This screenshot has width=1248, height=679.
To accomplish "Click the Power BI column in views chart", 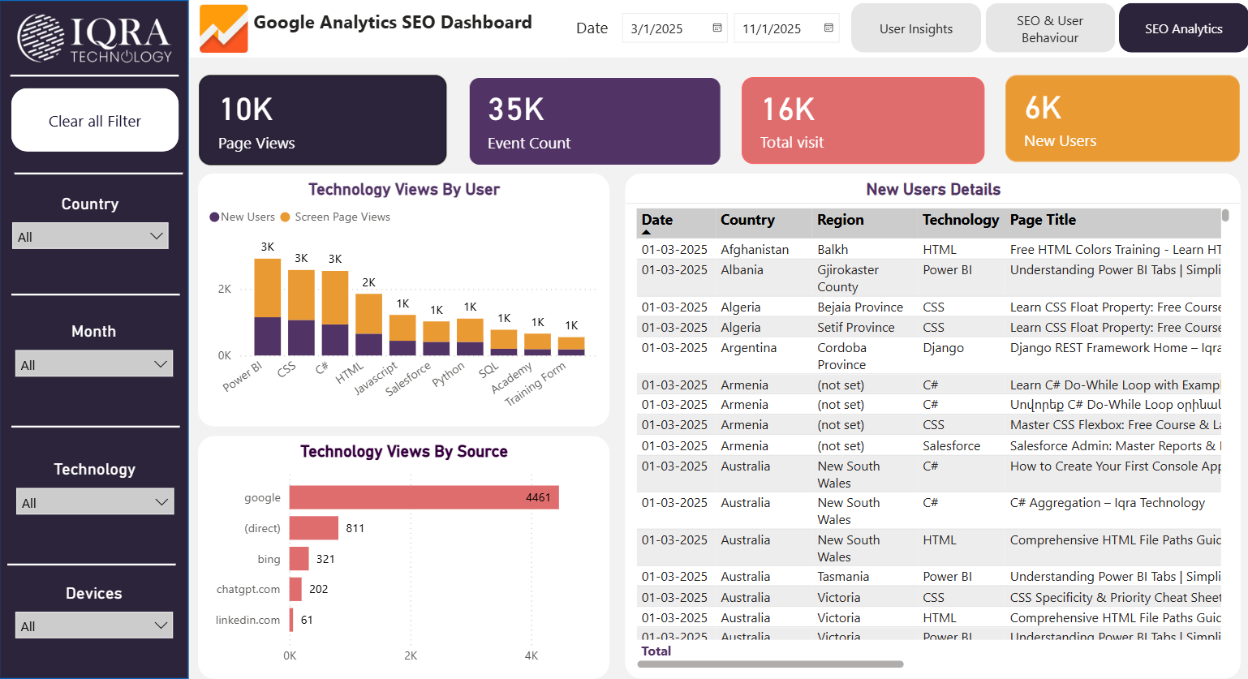I will tap(268, 307).
